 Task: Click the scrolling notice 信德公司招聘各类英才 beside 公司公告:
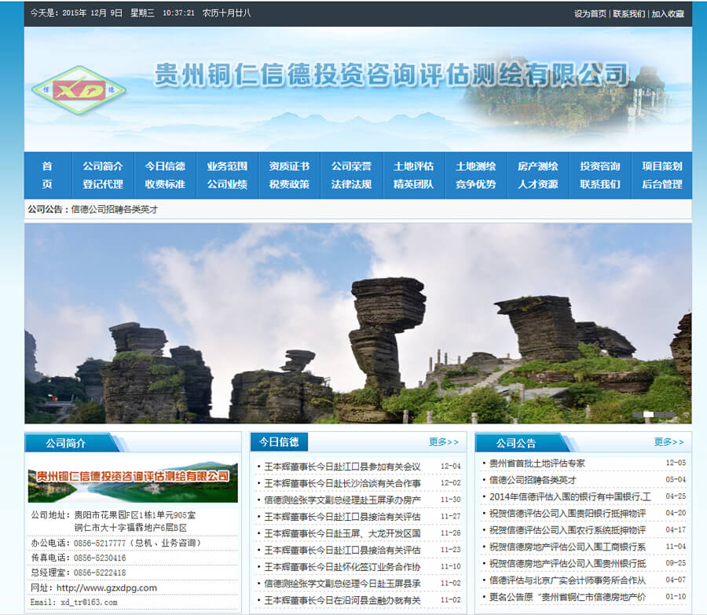115,210
